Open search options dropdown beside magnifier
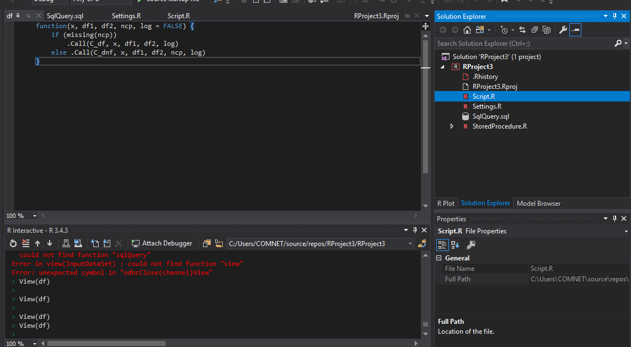 [x=626, y=44]
